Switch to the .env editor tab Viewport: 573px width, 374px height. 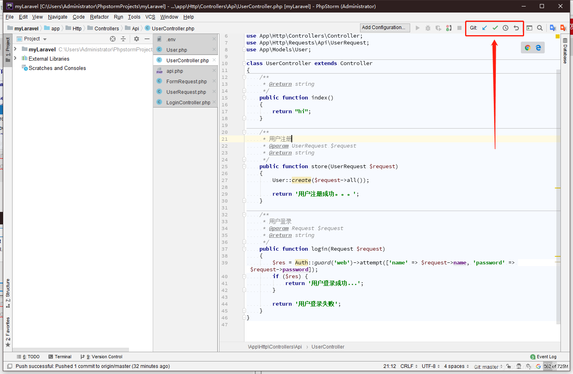[185, 39]
